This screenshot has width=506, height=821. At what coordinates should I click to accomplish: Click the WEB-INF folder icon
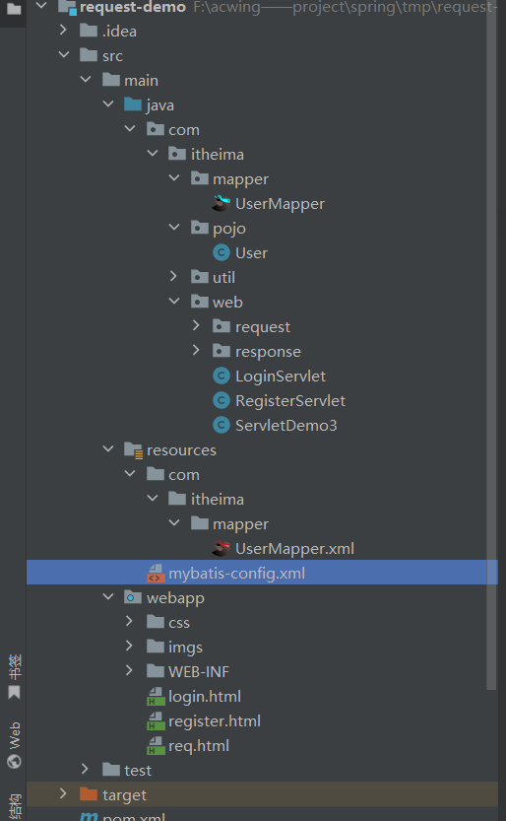pos(156,671)
